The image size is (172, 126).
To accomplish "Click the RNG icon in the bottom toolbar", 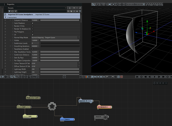I will point(95,77).
